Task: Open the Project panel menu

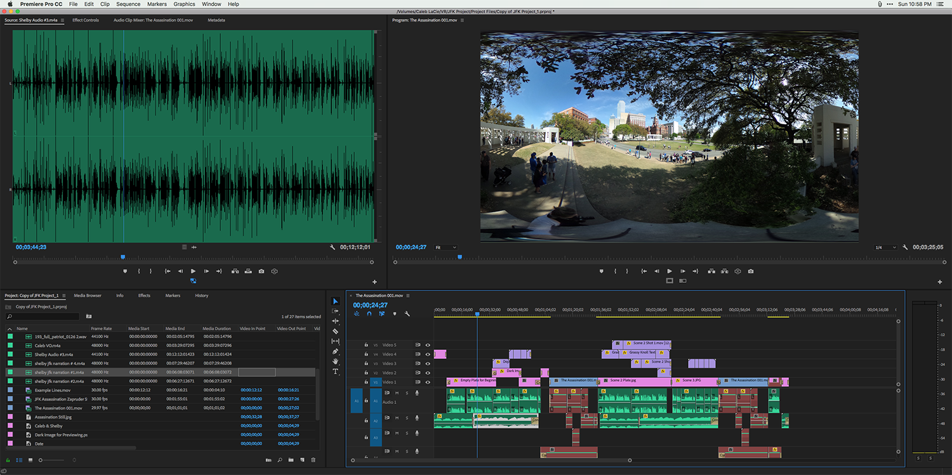Action: (x=63, y=296)
